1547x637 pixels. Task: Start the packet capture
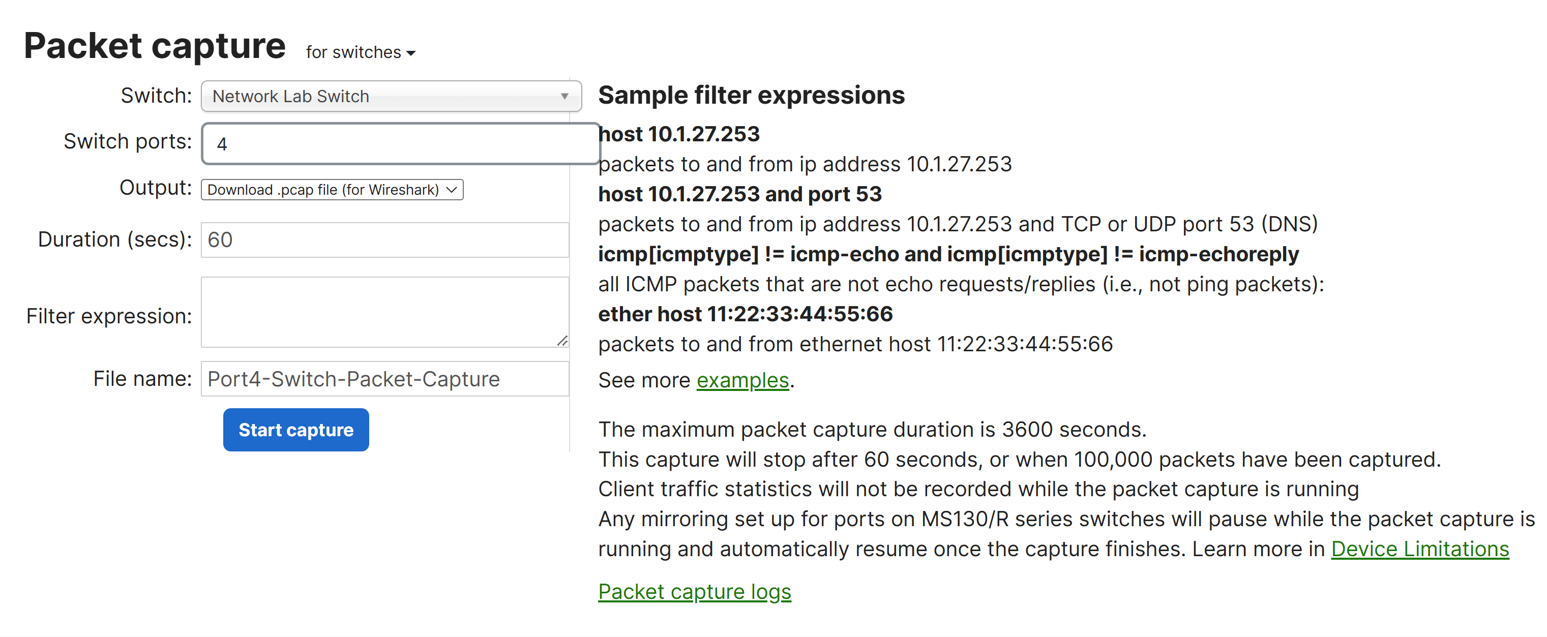tap(296, 430)
